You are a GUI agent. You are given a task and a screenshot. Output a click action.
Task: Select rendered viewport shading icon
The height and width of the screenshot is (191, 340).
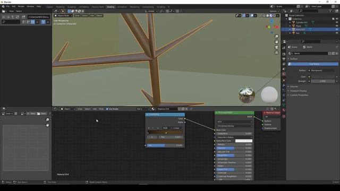(274, 15)
